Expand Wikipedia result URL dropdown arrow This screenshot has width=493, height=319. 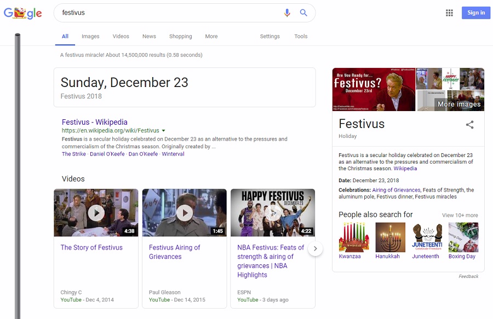(163, 131)
